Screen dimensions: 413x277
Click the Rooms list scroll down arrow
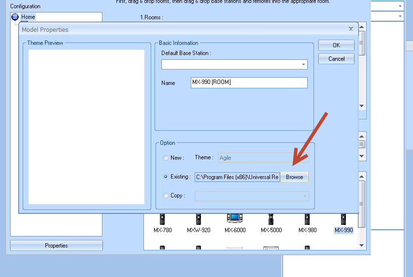[x=362, y=106]
